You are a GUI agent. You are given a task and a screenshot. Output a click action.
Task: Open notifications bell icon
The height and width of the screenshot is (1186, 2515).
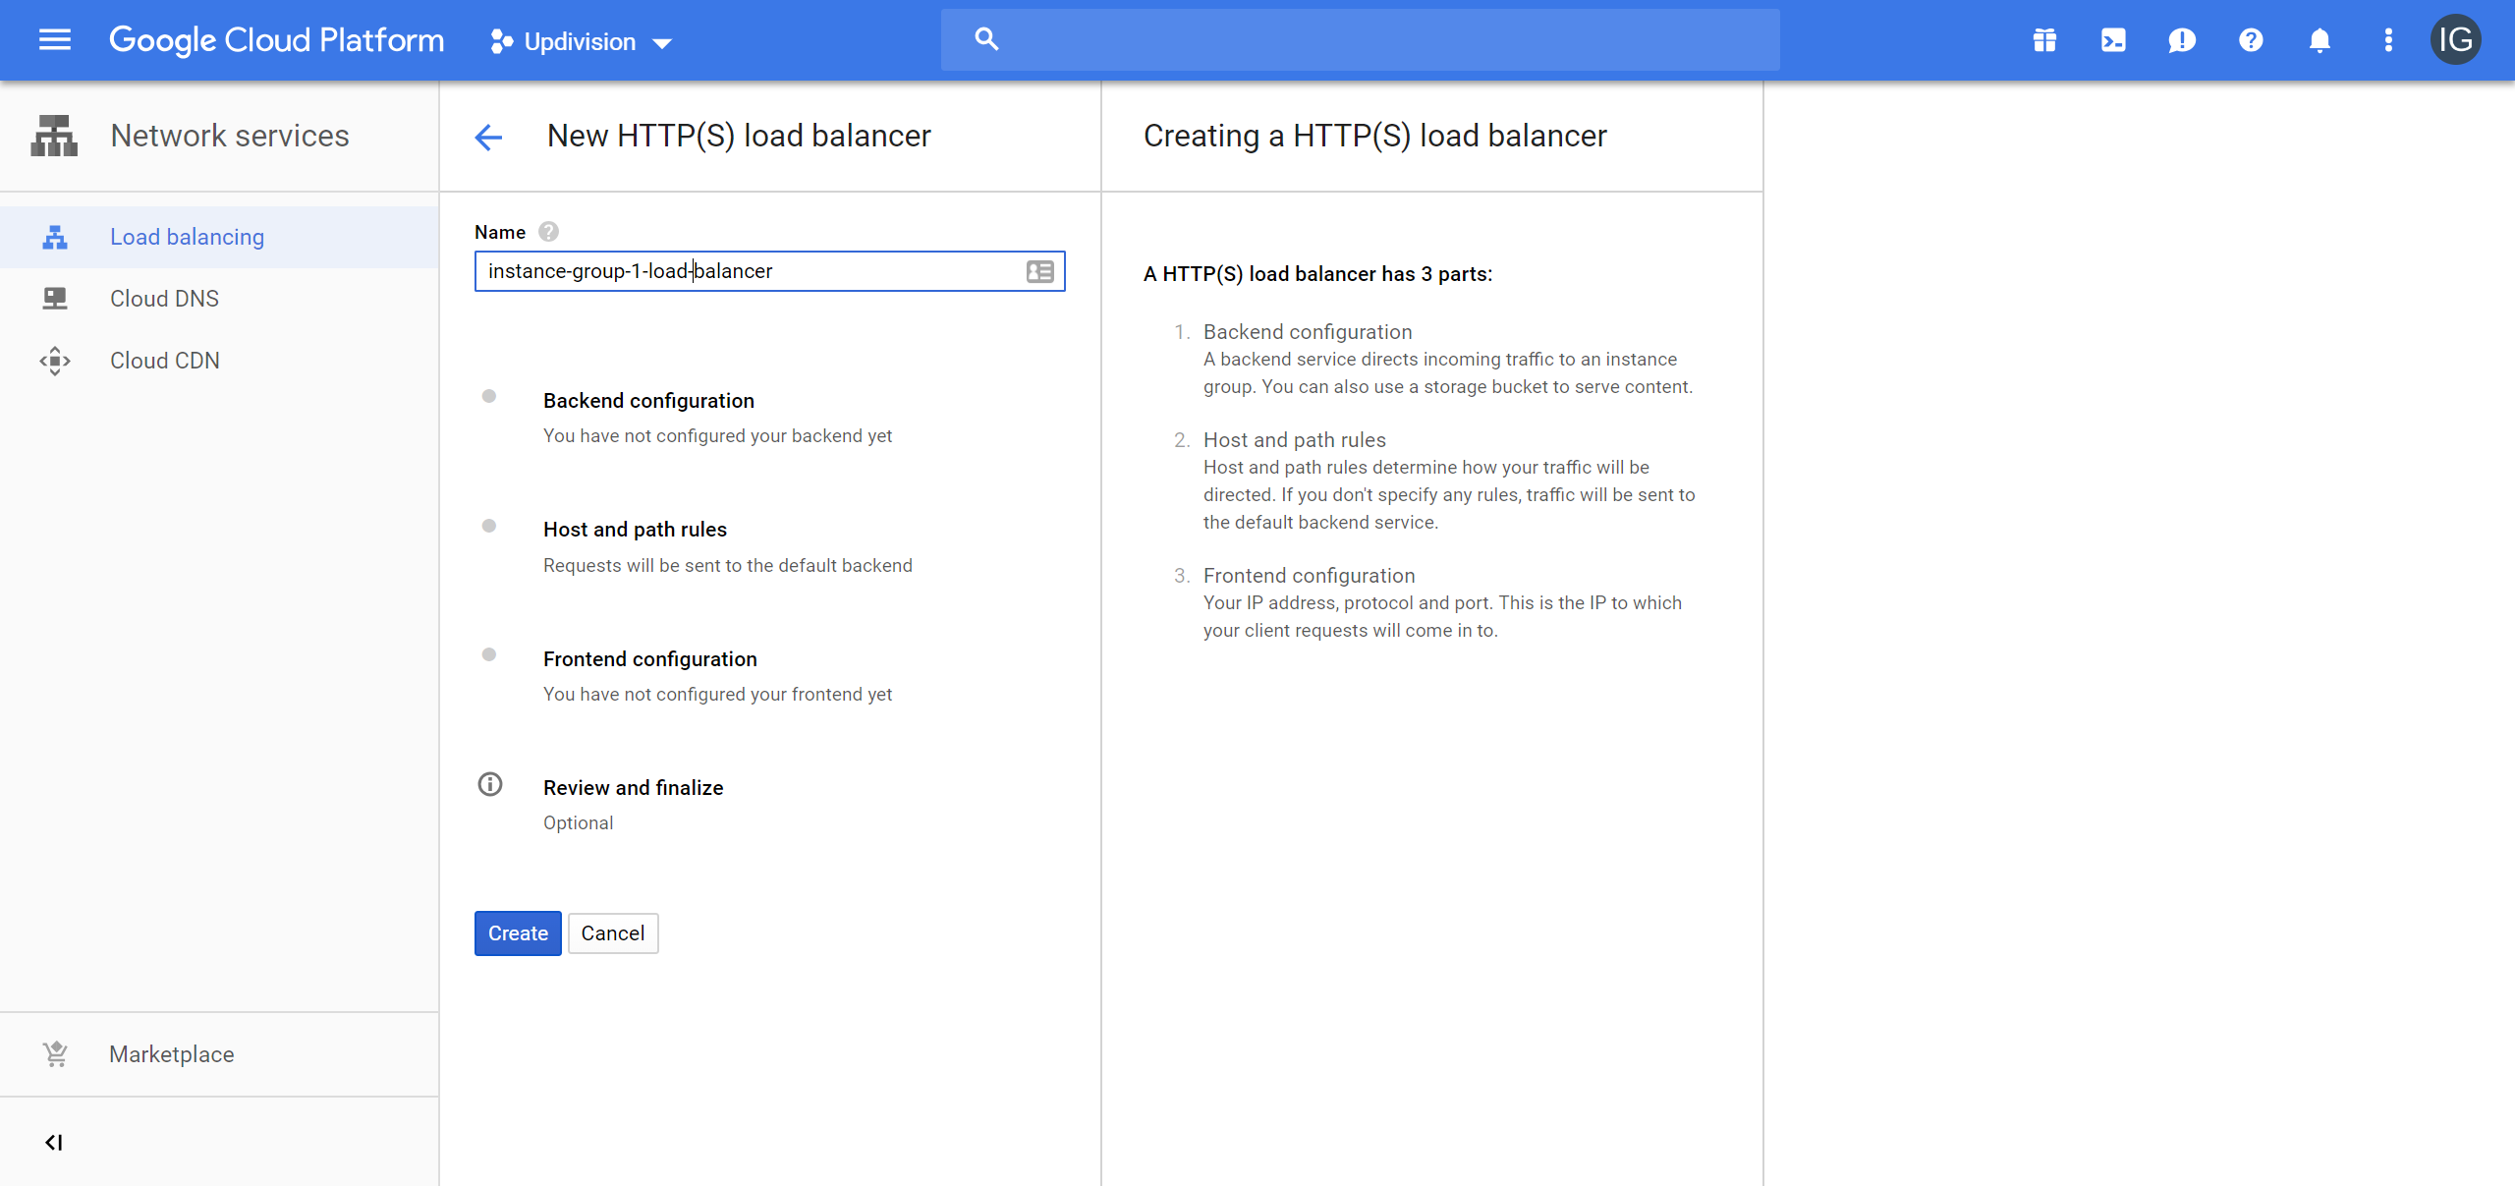pos(2319,40)
